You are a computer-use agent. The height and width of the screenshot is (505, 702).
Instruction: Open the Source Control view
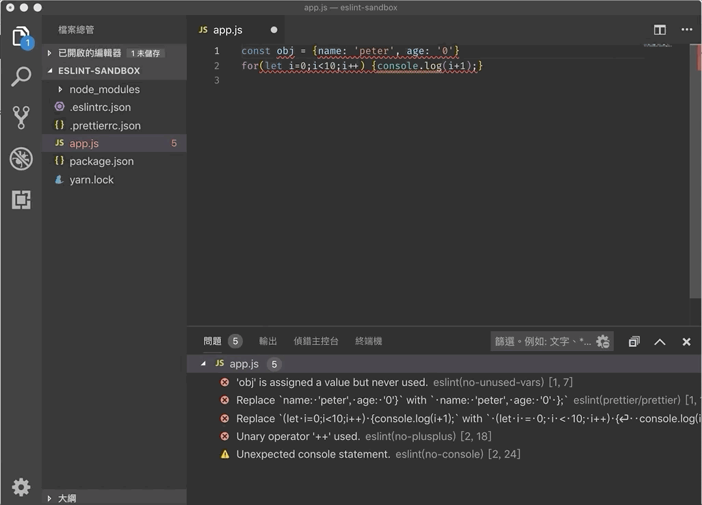pos(21,118)
